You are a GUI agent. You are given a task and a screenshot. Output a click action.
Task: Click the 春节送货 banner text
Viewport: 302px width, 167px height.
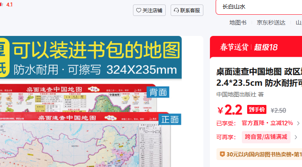[234, 47]
